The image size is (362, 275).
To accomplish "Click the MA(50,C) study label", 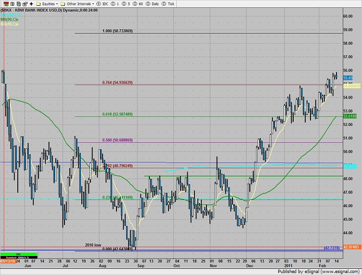I will (x=10, y=18).
